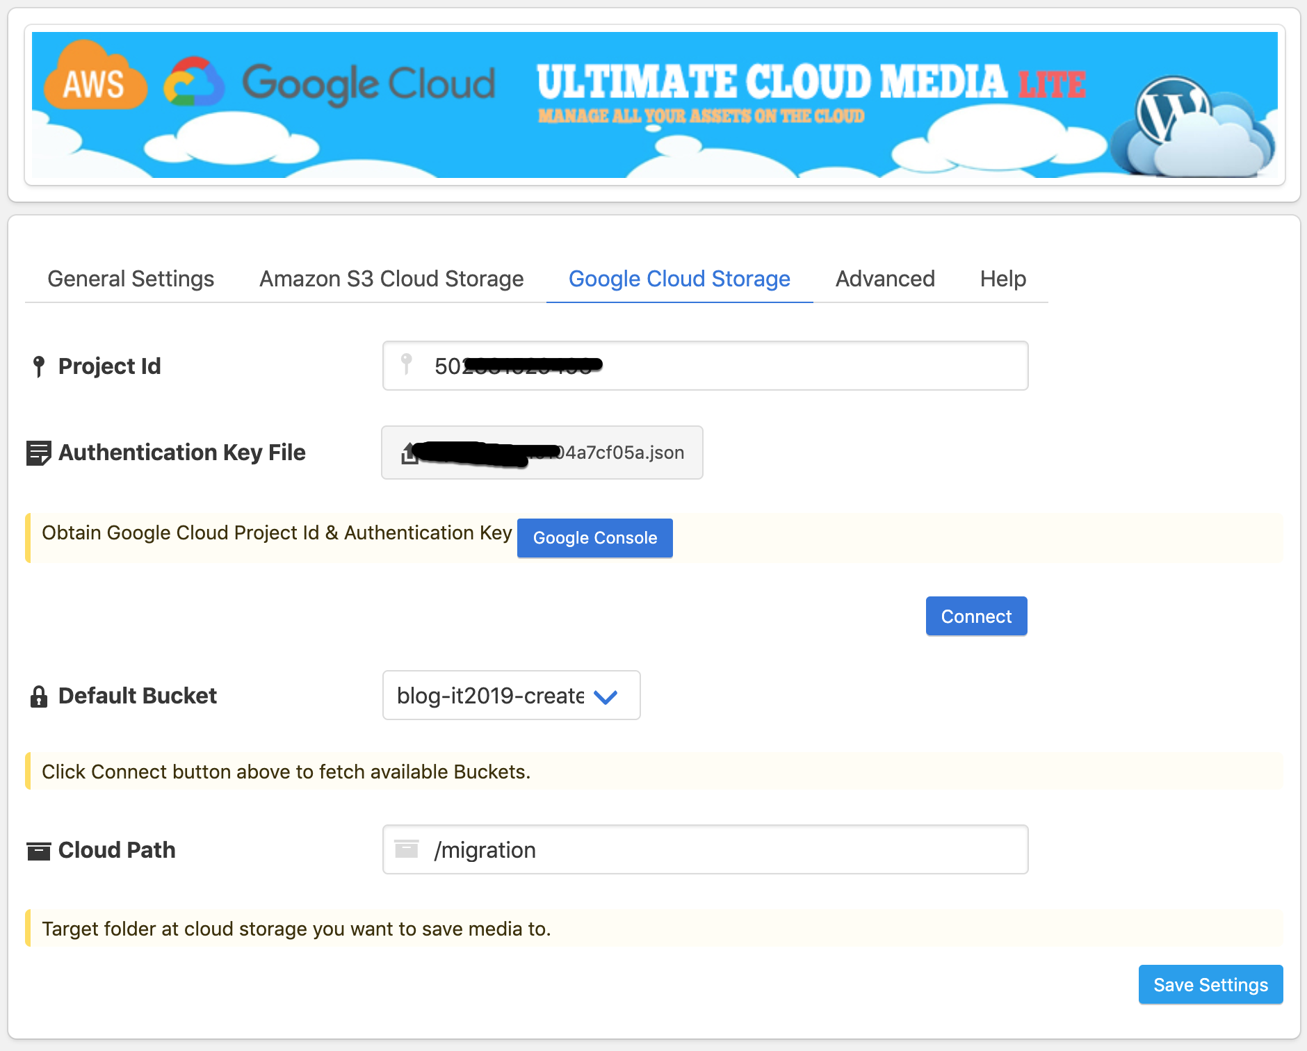This screenshot has height=1051, width=1307.
Task: Click the 'Obtain Google Cloud Project Id & Authentication Key' text
Action: pos(277,532)
